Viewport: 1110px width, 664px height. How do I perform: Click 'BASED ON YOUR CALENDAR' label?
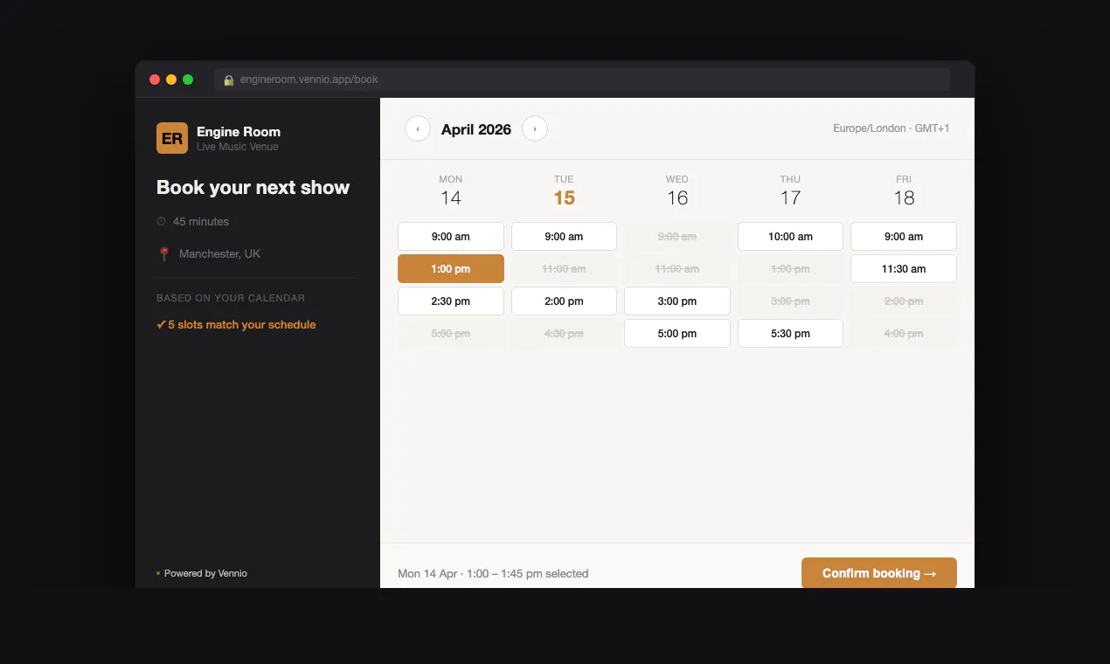click(231, 298)
